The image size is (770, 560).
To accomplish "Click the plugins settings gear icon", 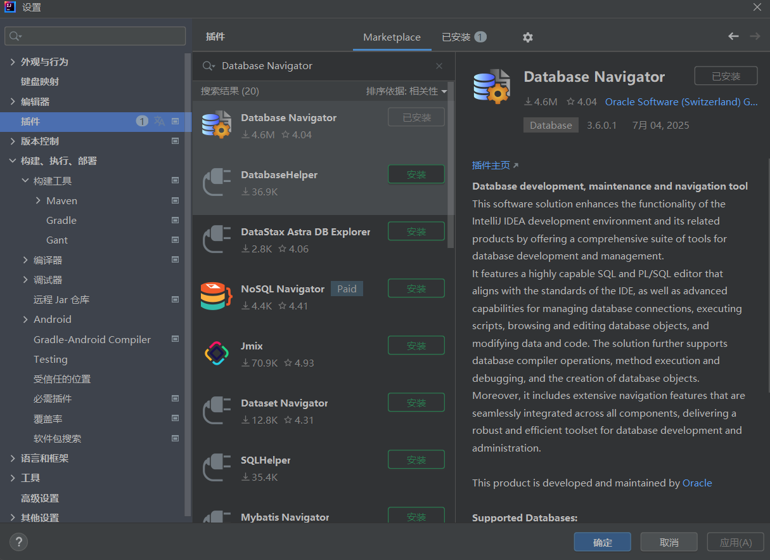I will [x=528, y=37].
